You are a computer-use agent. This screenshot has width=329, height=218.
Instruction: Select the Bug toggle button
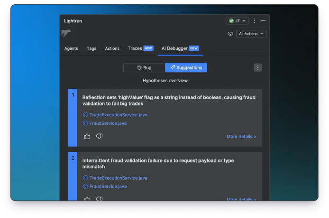[144, 68]
